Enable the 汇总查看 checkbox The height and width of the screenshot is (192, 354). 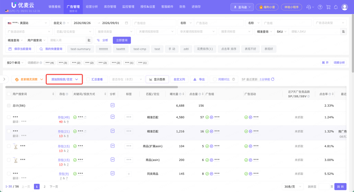click(88, 79)
